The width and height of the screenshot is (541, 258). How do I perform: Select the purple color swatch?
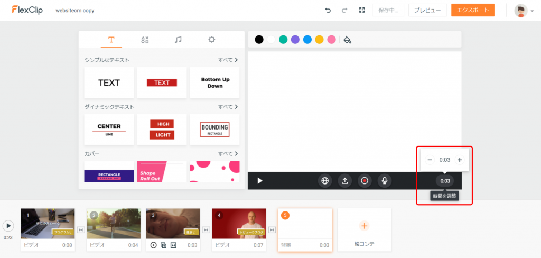tap(295, 40)
